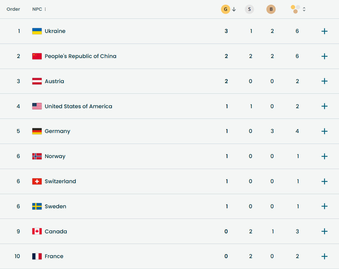Sort table by gold medal count
Image resolution: width=339 pixels, height=269 pixels.
tap(225, 9)
